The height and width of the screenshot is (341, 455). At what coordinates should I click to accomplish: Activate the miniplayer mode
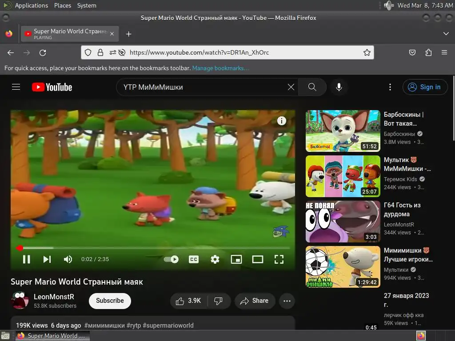pos(236,259)
